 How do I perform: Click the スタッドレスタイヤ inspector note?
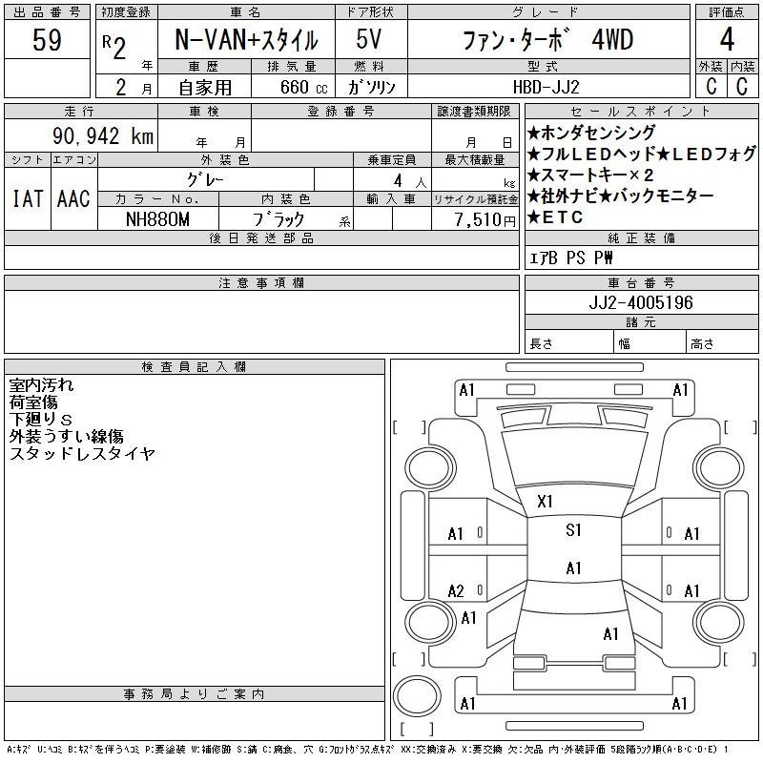(82, 454)
